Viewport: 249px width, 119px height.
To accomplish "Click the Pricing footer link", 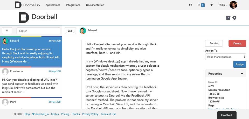I will 65,114.
